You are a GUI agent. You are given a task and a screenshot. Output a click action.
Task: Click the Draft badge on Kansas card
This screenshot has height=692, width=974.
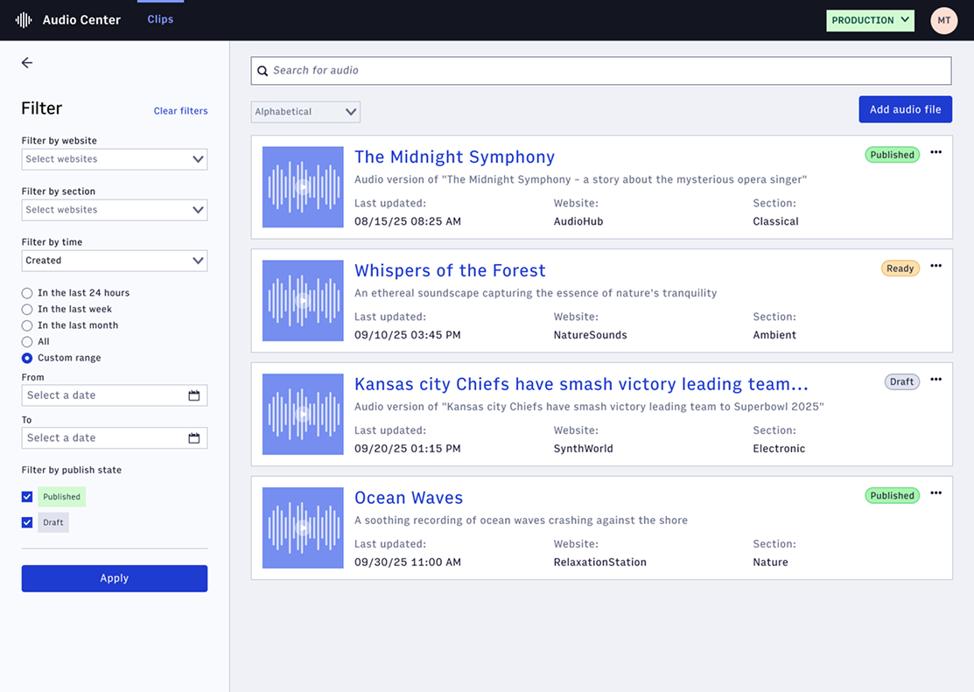[902, 382]
